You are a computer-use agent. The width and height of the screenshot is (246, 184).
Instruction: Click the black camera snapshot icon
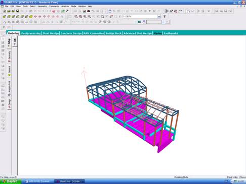(89, 11)
